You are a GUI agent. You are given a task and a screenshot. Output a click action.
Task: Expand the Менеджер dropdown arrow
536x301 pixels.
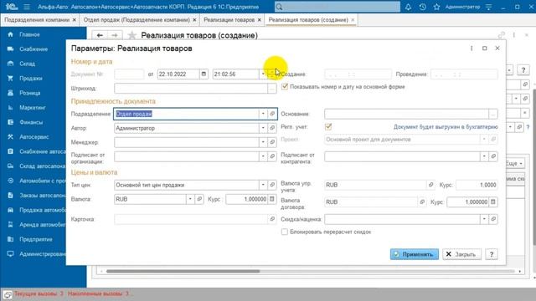click(263, 142)
